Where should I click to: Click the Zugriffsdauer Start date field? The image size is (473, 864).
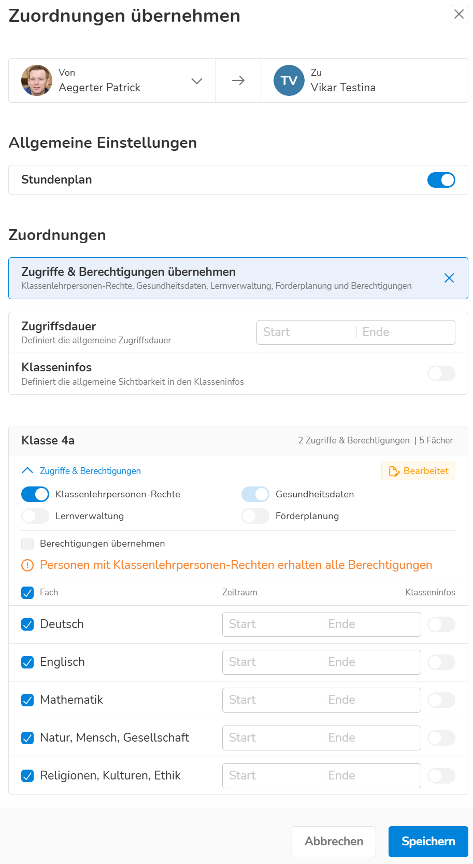point(306,332)
